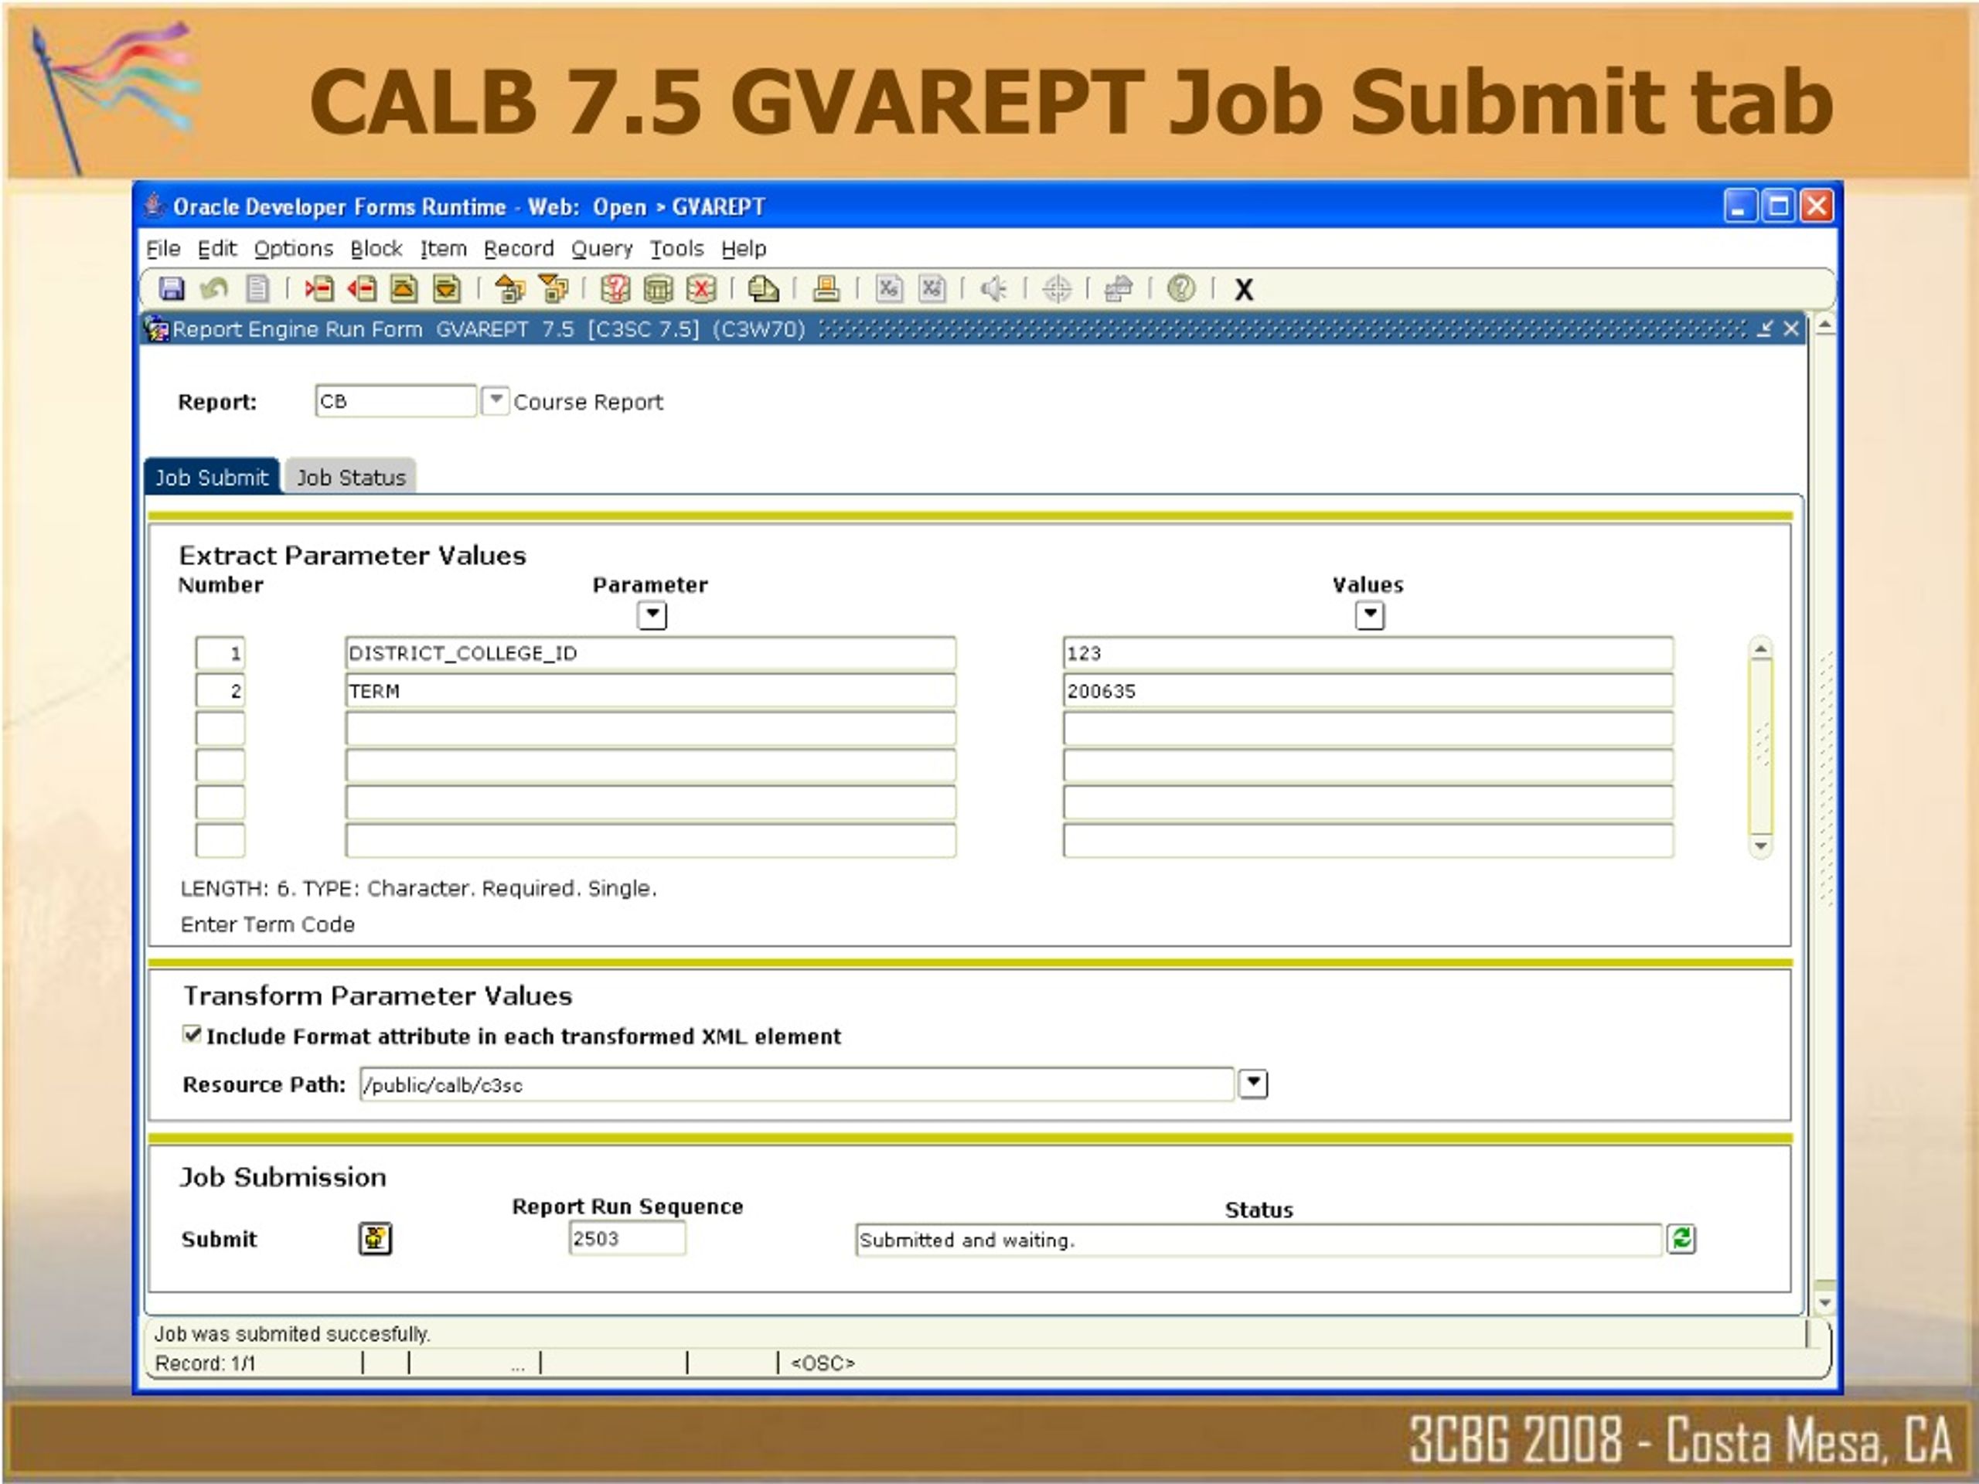Image resolution: width=1979 pixels, height=1484 pixels.
Task: Click the Broadcast speaker icon
Action: click(x=993, y=289)
